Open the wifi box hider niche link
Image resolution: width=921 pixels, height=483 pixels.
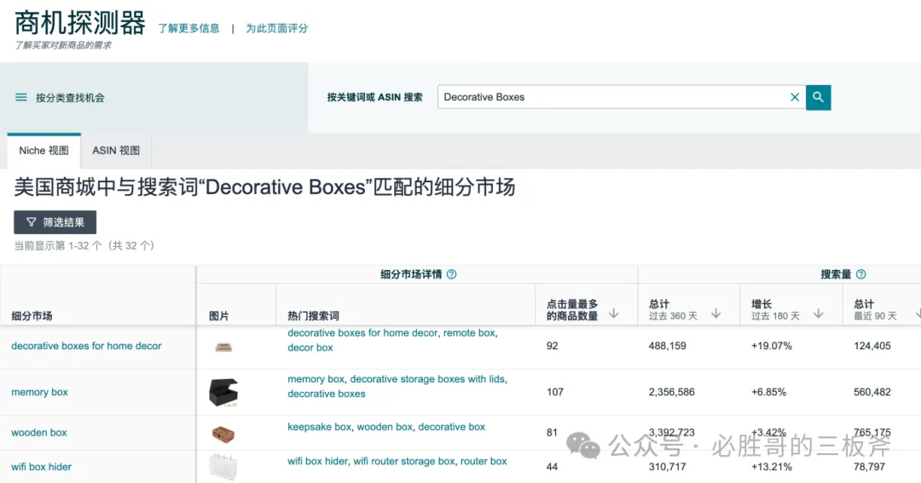pos(41,467)
